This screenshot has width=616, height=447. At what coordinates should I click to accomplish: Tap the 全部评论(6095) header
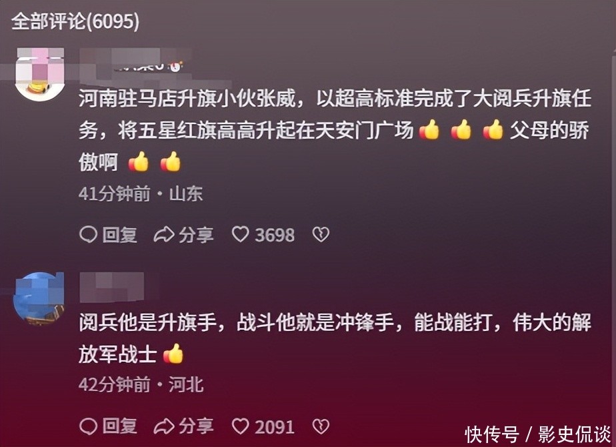75,21
